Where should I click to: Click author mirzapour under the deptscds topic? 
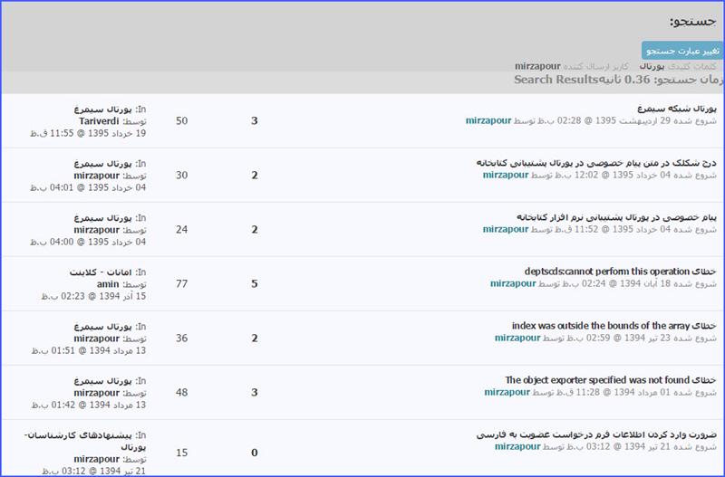(513, 283)
